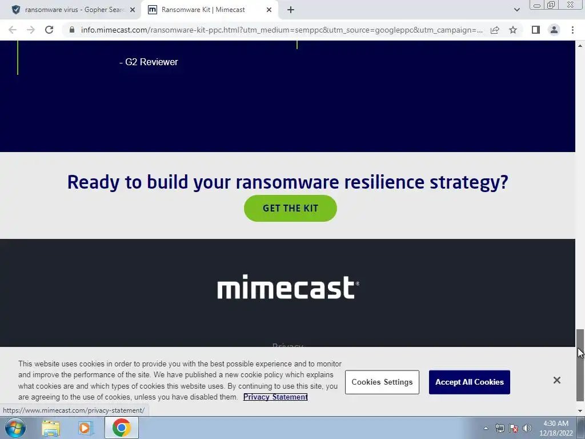The width and height of the screenshot is (585, 439).
Task: View site info via the lock icon
Action: pos(72,30)
